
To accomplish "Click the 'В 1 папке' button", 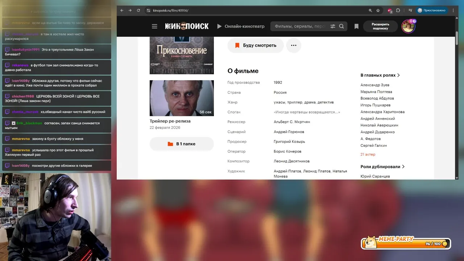I will click(x=182, y=144).
